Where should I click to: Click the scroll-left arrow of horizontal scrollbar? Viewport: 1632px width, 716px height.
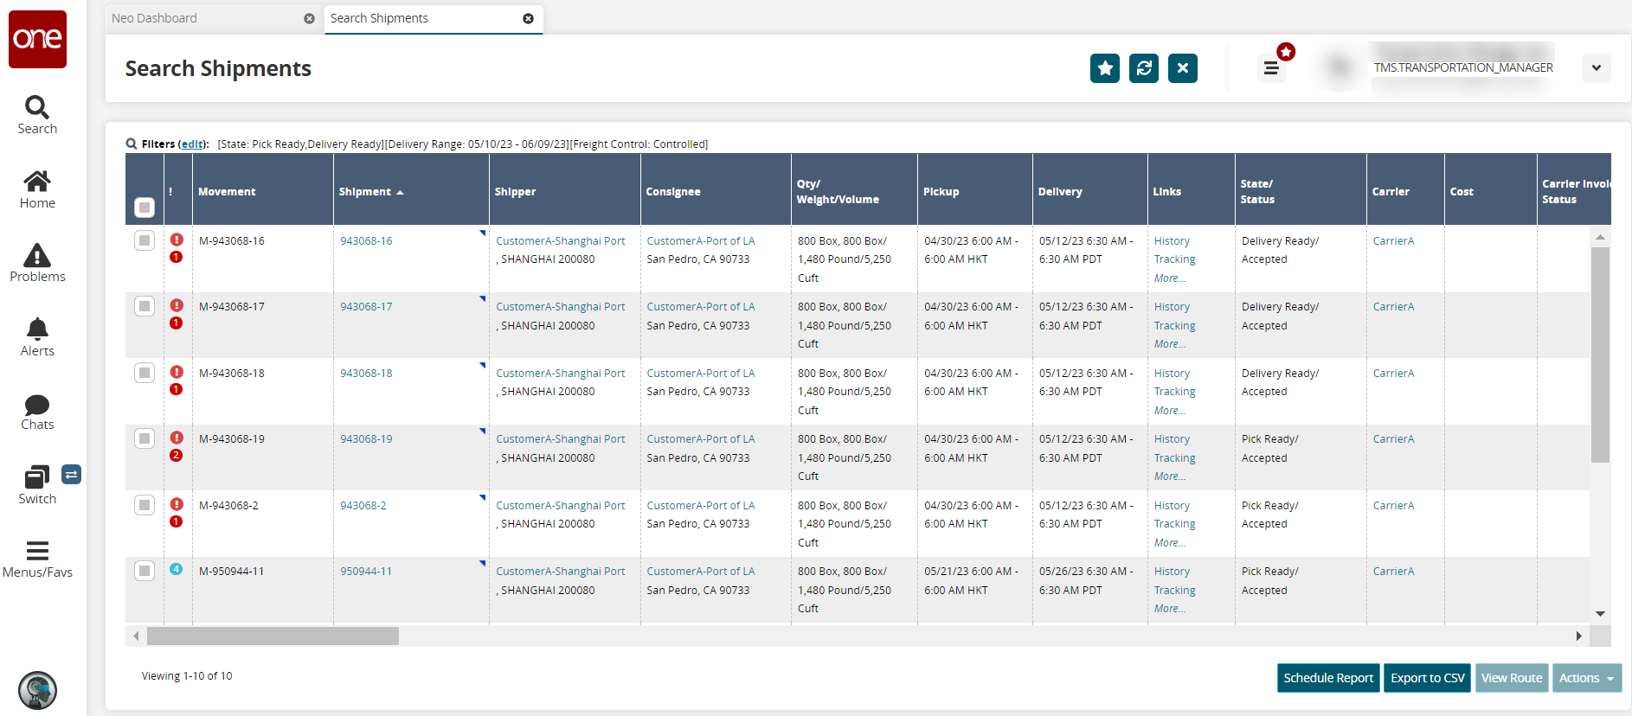click(x=136, y=636)
